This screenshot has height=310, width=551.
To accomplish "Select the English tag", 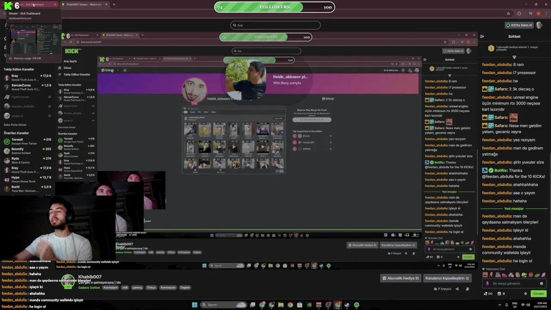I will tap(185, 288).
